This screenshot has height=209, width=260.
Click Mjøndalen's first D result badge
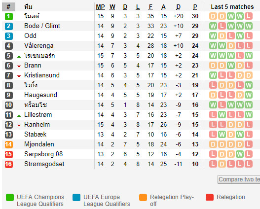213,144
